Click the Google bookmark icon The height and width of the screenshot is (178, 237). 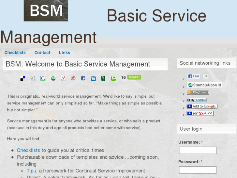tap(43, 78)
